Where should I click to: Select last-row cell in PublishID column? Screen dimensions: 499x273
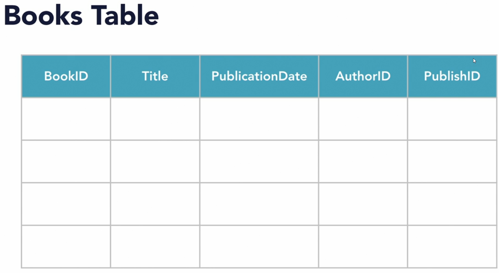click(452, 246)
